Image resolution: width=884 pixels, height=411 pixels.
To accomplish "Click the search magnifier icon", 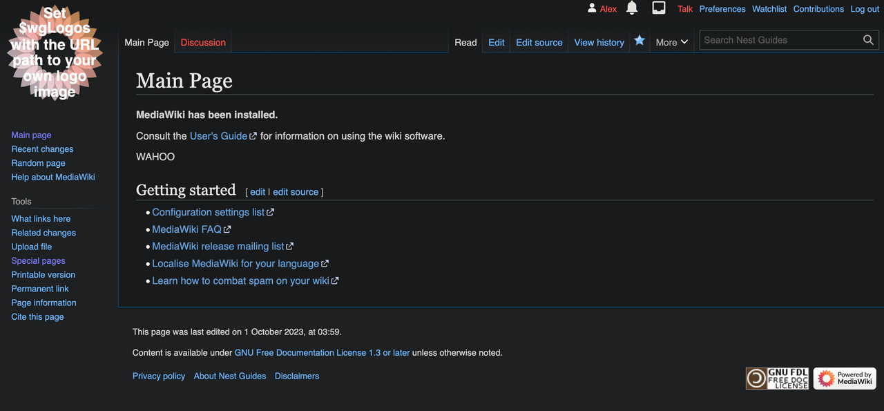I will pyautogui.click(x=868, y=40).
